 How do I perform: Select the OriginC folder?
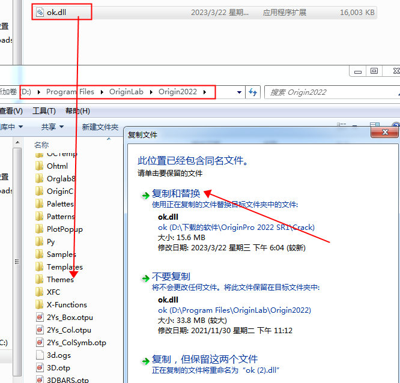60,191
